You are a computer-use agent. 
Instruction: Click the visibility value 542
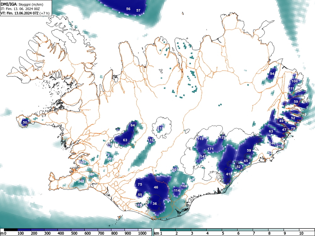pos(81,182)
